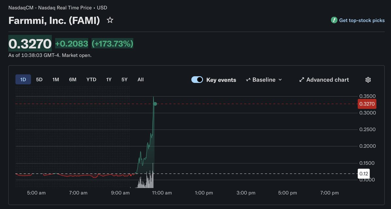The image size is (391, 209).
Task: Click the +0.2083 price change value
Action: (x=72, y=44)
